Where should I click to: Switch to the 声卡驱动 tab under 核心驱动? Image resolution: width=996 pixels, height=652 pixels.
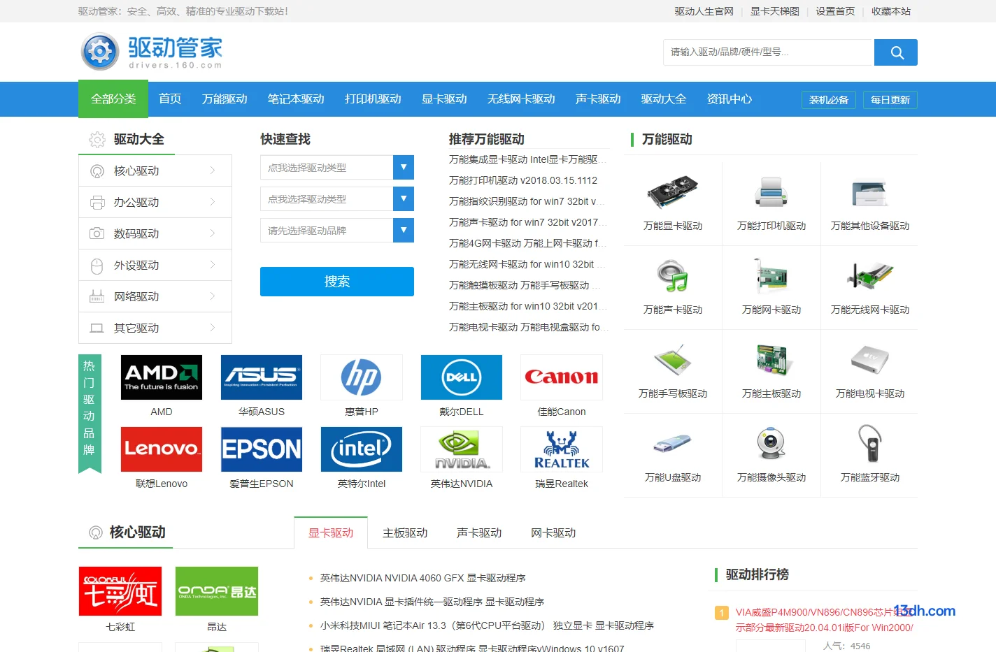coord(479,533)
